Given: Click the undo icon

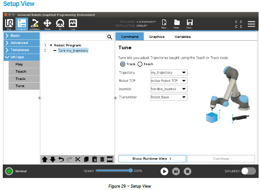Looking at the screenshot, I should tap(61, 159).
